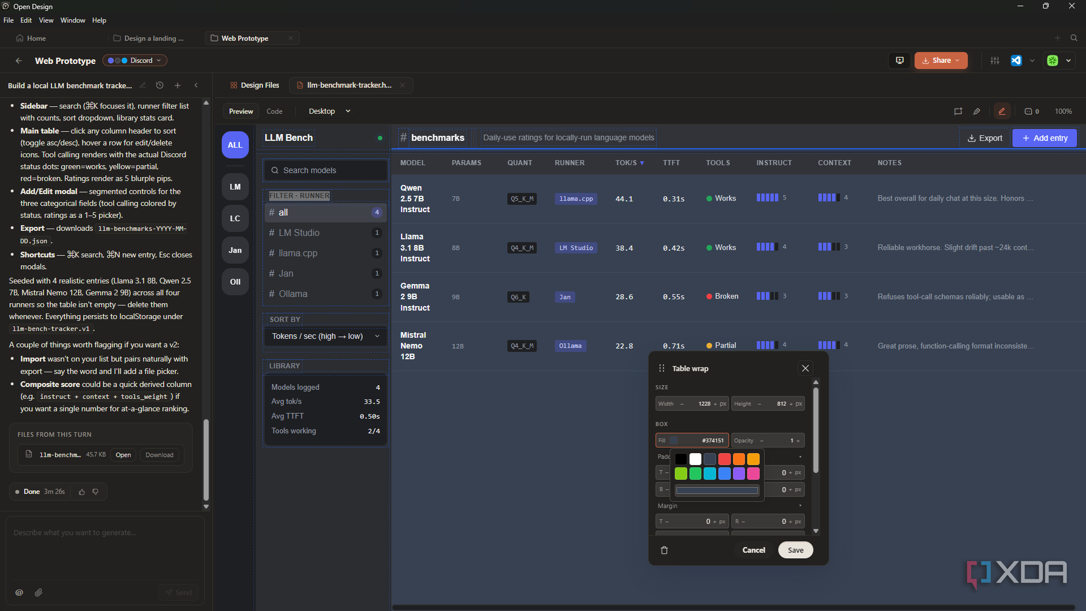Open the Tokens / sec sort dropdown
Screen dimensions: 1086x611
point(326,336)
